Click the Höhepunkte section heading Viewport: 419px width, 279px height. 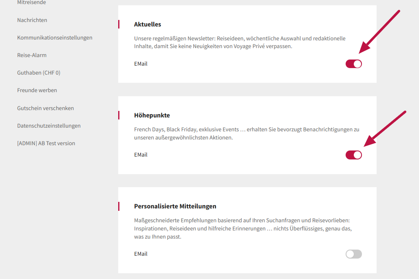pyautogui.click(x=152, y=115)
